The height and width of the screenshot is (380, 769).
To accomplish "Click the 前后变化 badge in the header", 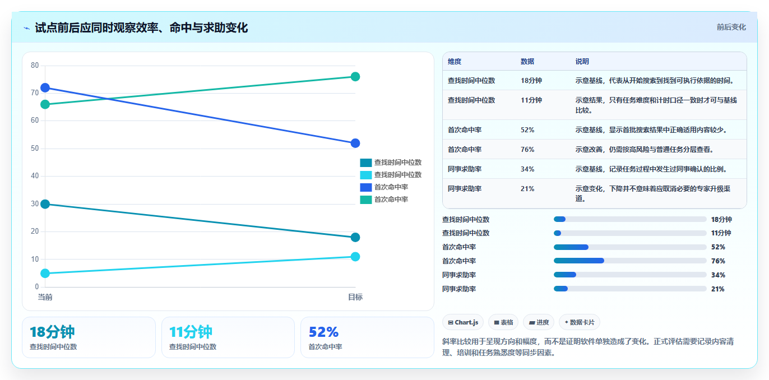I will pos(731,27).
